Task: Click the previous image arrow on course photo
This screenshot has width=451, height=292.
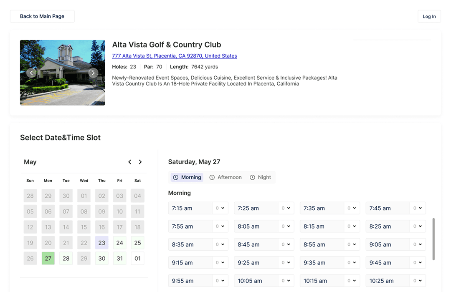Action: point(31,73)
